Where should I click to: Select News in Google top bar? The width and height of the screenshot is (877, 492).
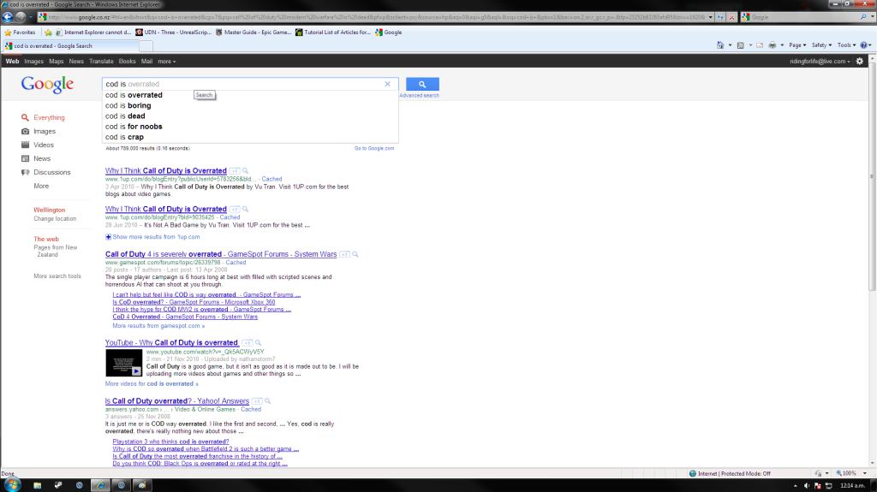tap(76, 62)
